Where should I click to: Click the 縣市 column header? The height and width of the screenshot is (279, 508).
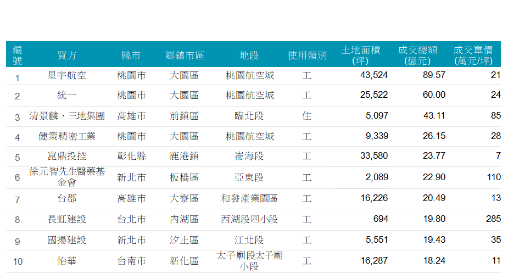point(131,55)
